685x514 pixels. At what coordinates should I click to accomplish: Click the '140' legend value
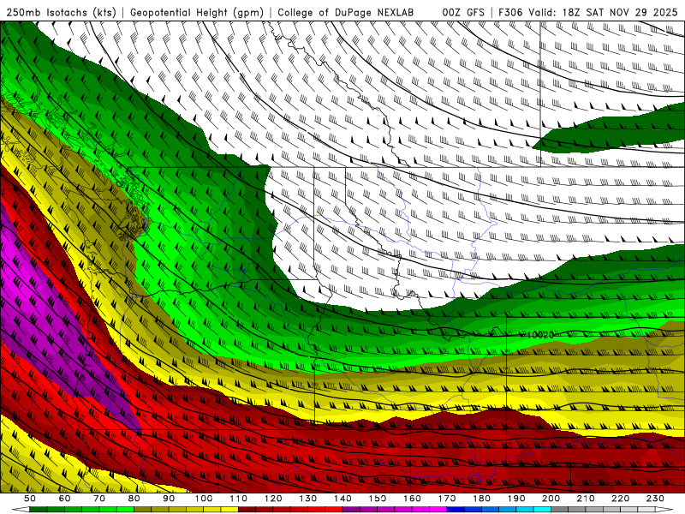pyautogui.click(x=343, y=499)
